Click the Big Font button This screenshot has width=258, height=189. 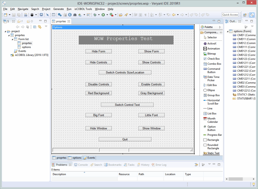(99, 115)
